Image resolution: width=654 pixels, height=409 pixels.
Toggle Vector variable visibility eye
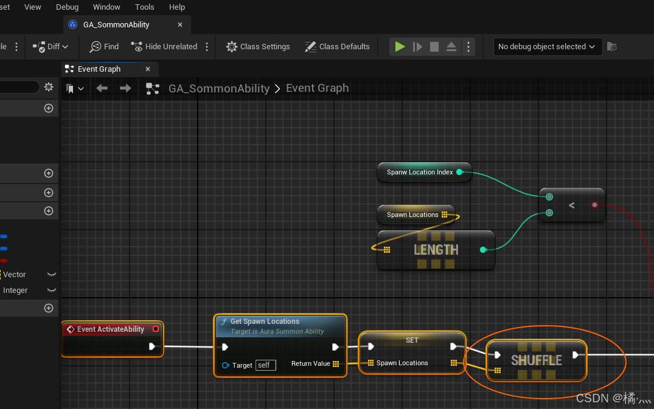pos(52,275)
